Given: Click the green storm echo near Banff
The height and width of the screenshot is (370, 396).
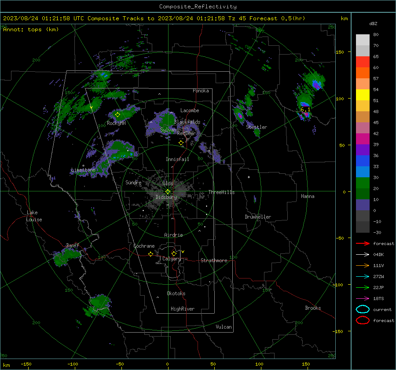Looking at the screenshot, I should click(66, 256).
